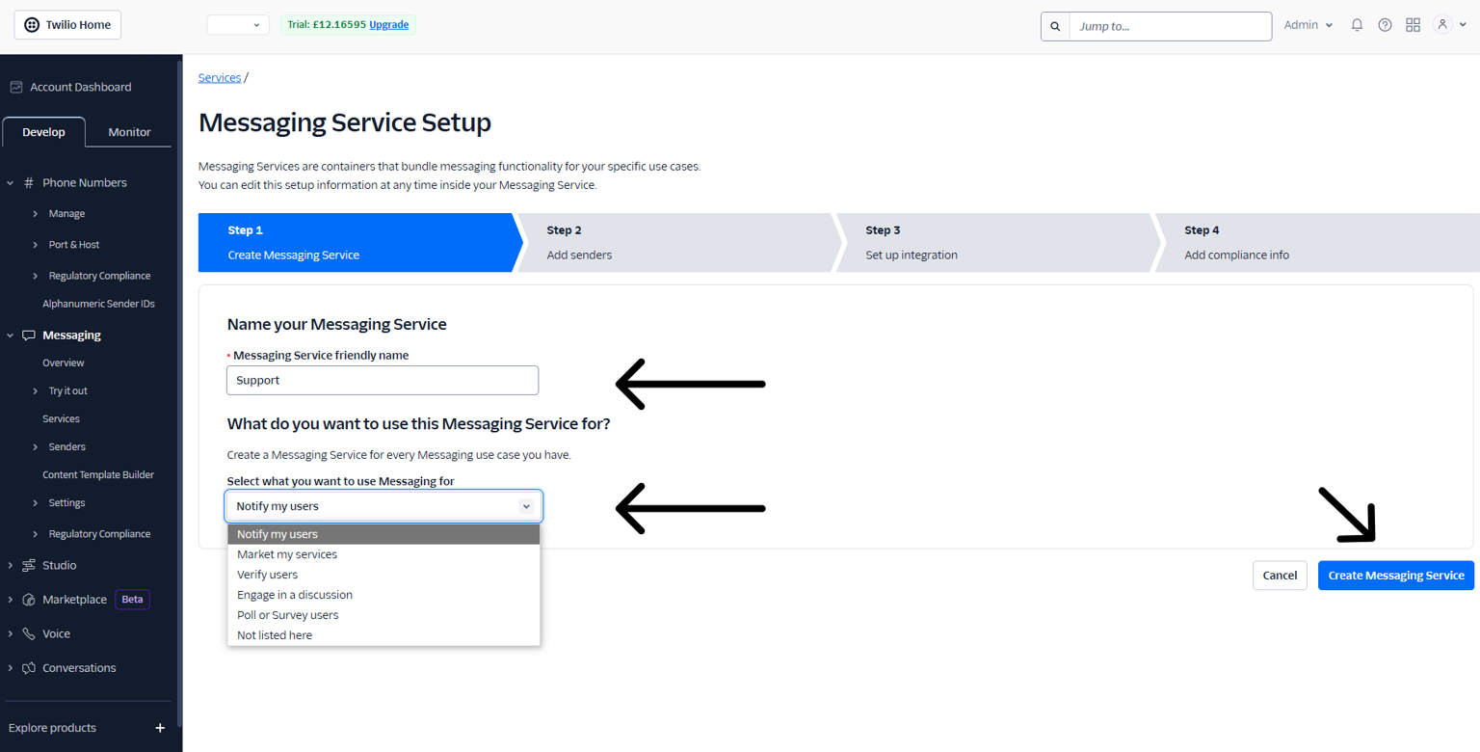This screenshot has height=752, width=1480.
Task: Expand Phone Numbers Regulatory Compliance submenu
Action: click(36, 276)
